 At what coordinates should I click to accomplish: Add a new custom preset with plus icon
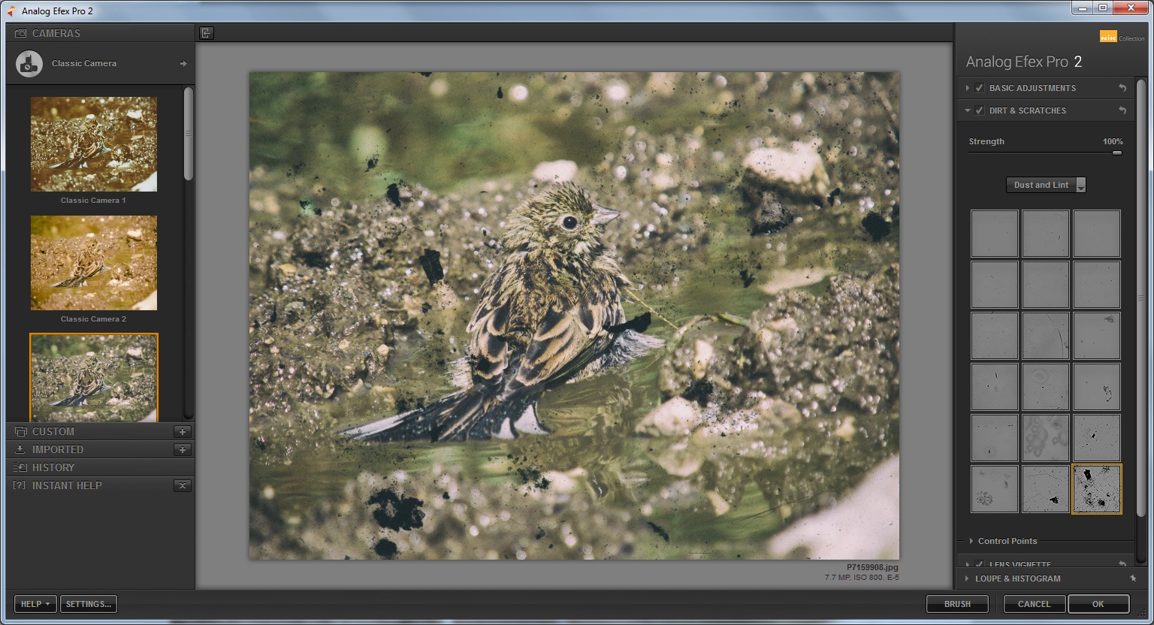click(x=183, y=432)
